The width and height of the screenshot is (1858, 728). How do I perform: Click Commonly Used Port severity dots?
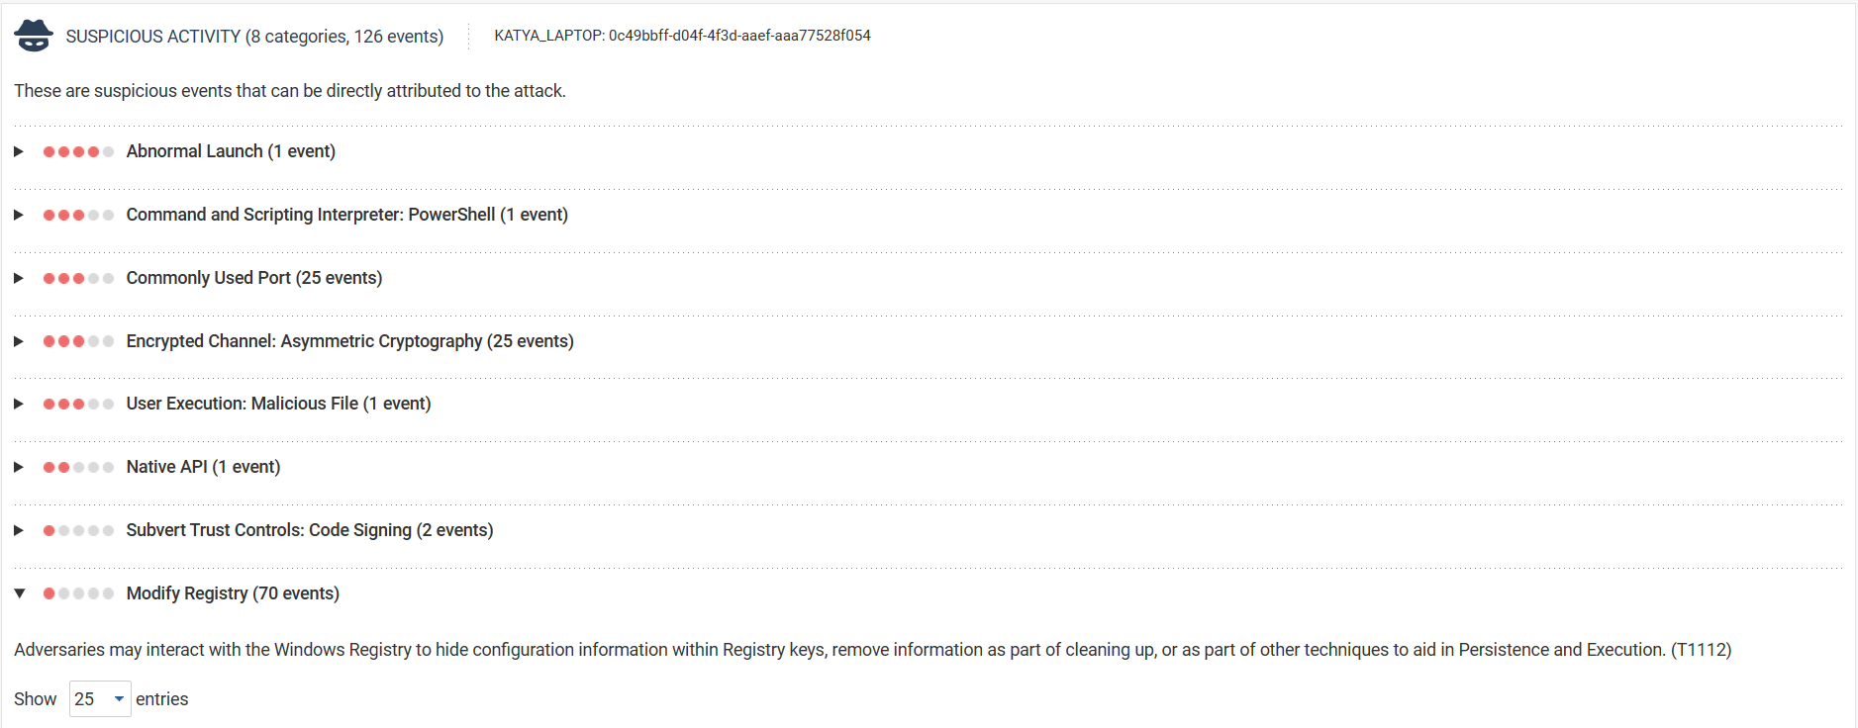tap(78, 278)
